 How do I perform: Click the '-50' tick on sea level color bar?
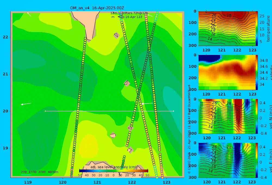click(x=80, y=175)
